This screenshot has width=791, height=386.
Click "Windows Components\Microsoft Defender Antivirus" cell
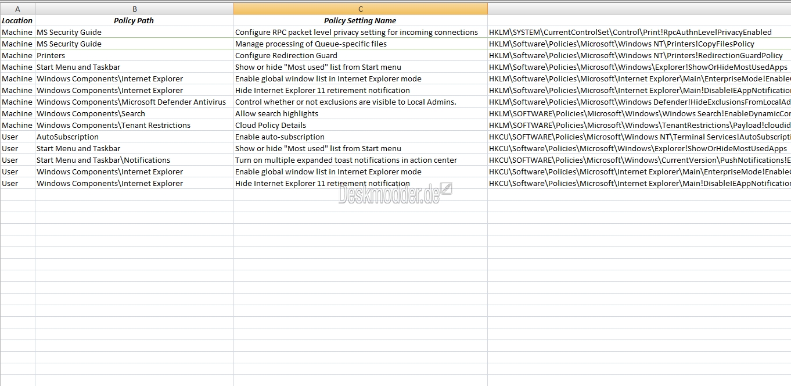[x=134, y=102]
